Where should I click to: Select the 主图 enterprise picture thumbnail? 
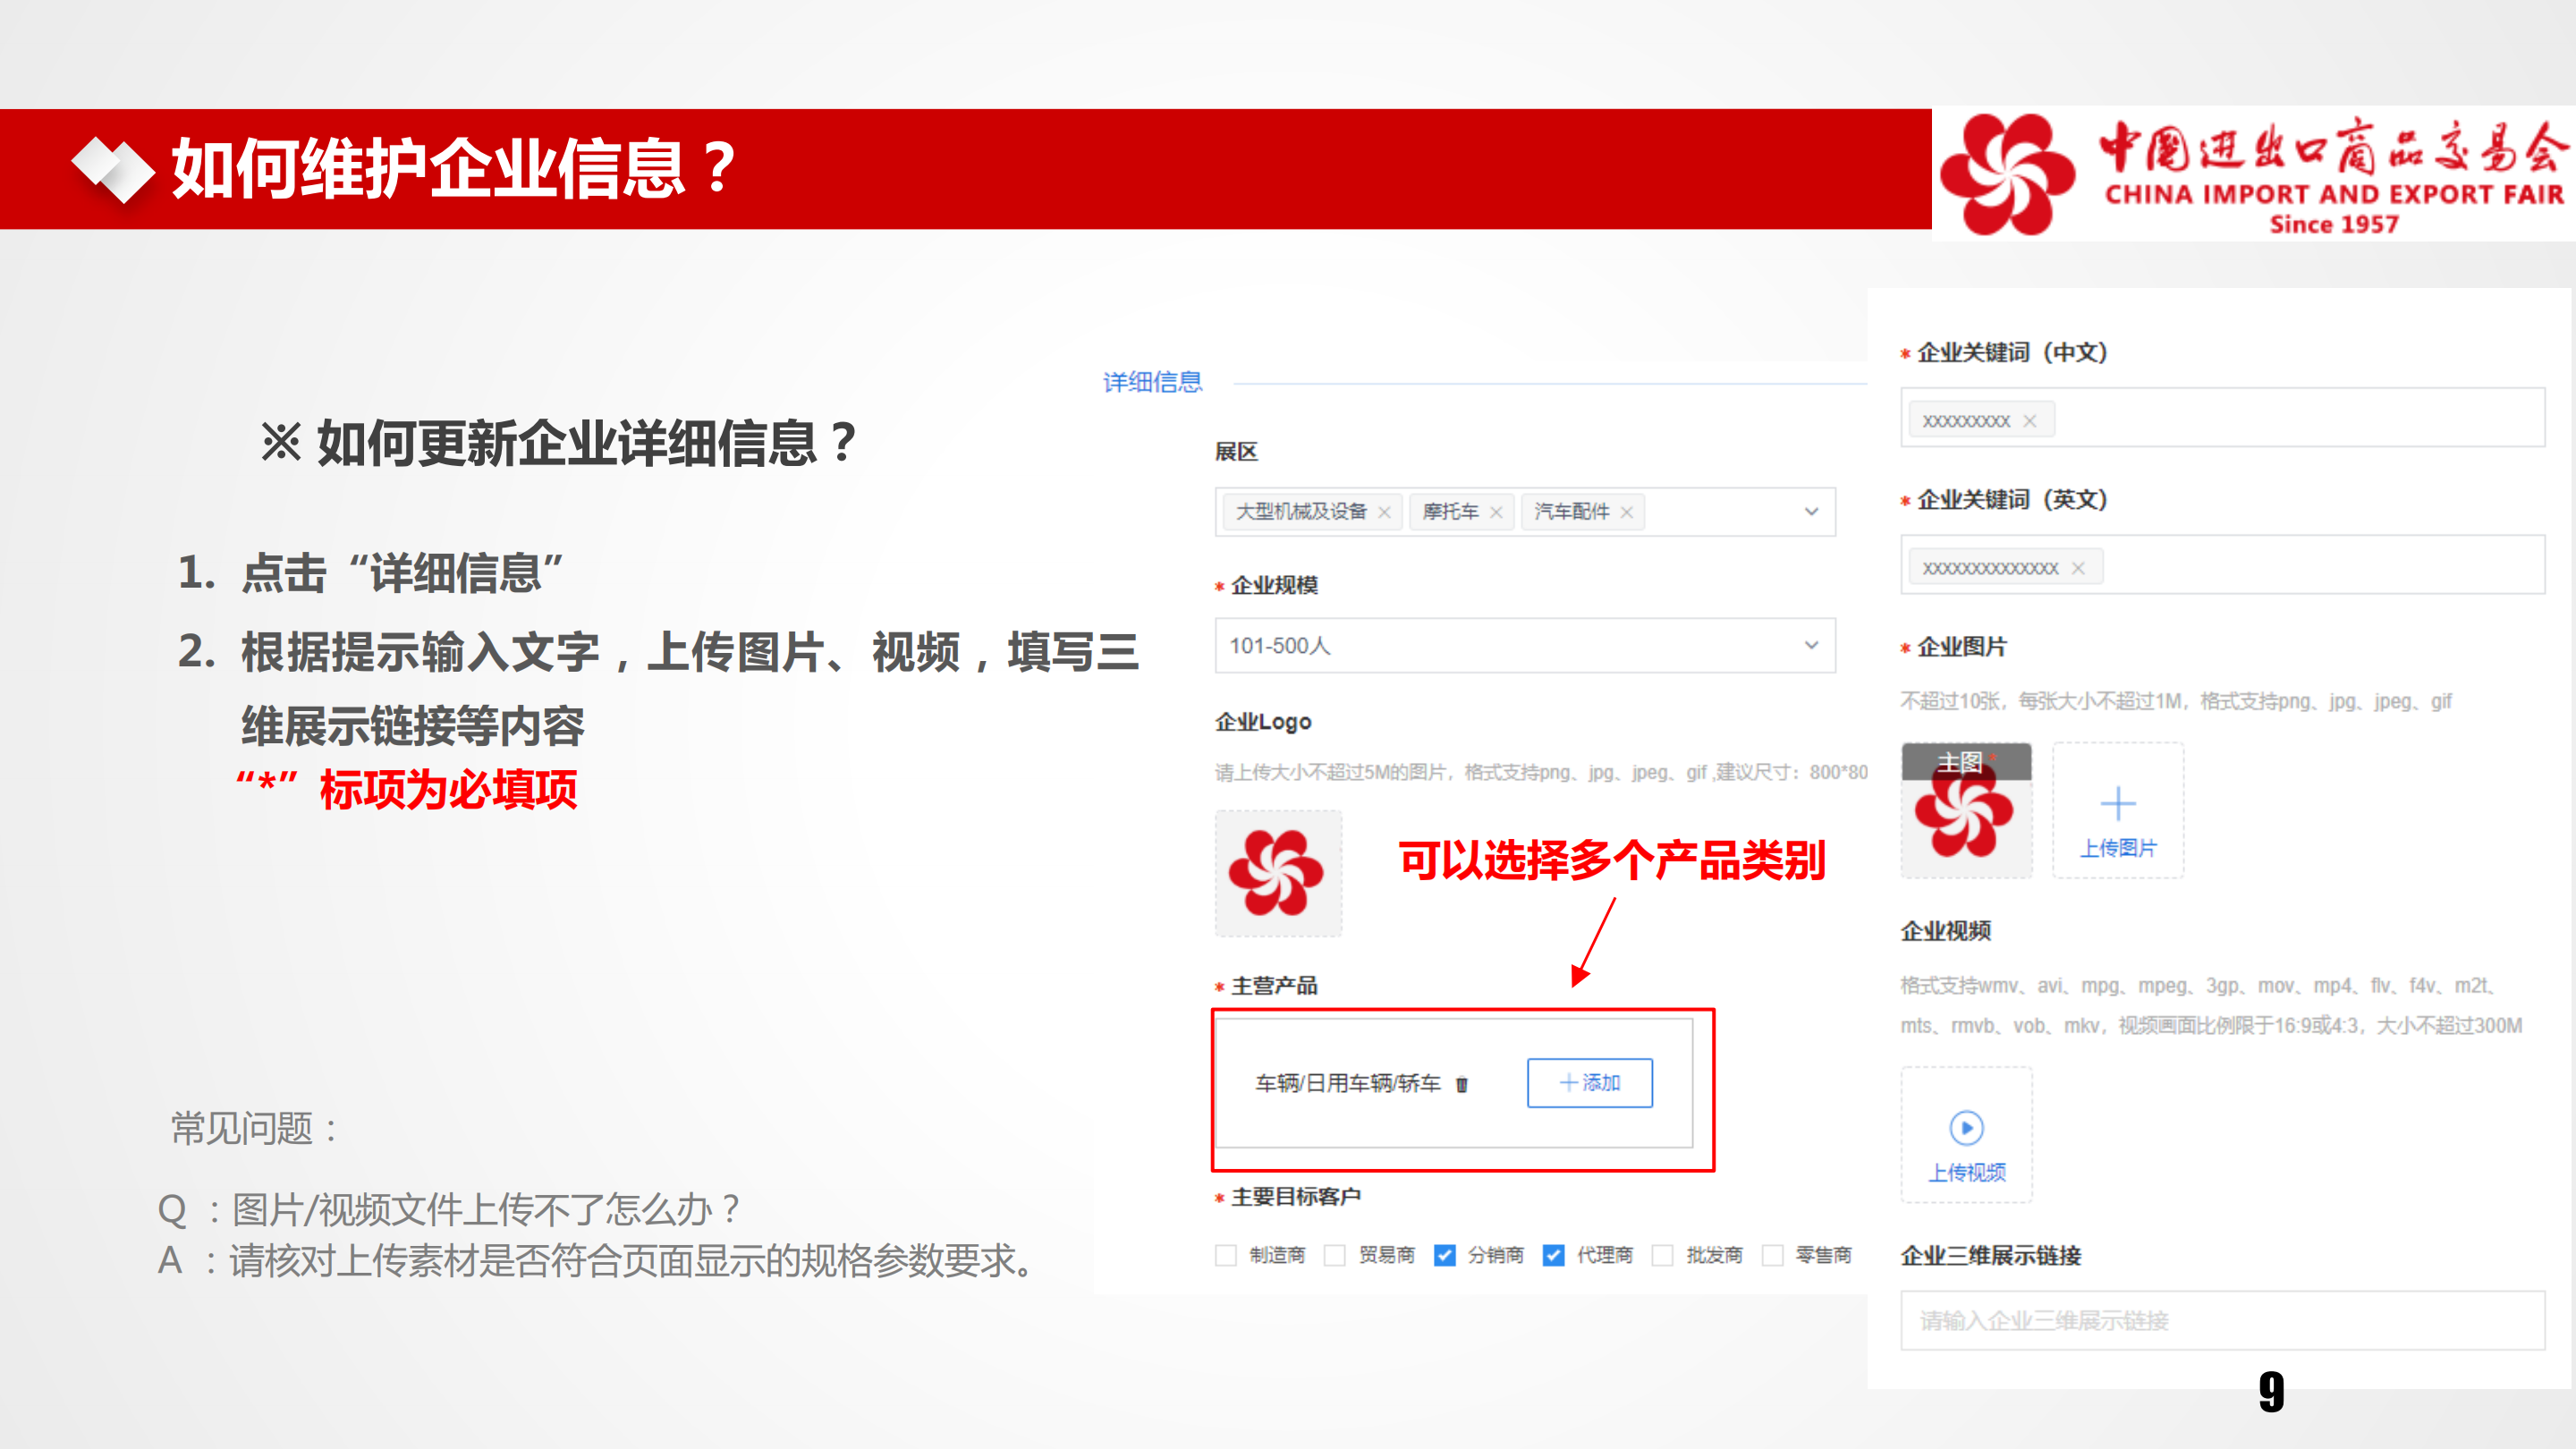click(x=1966, y=810)
